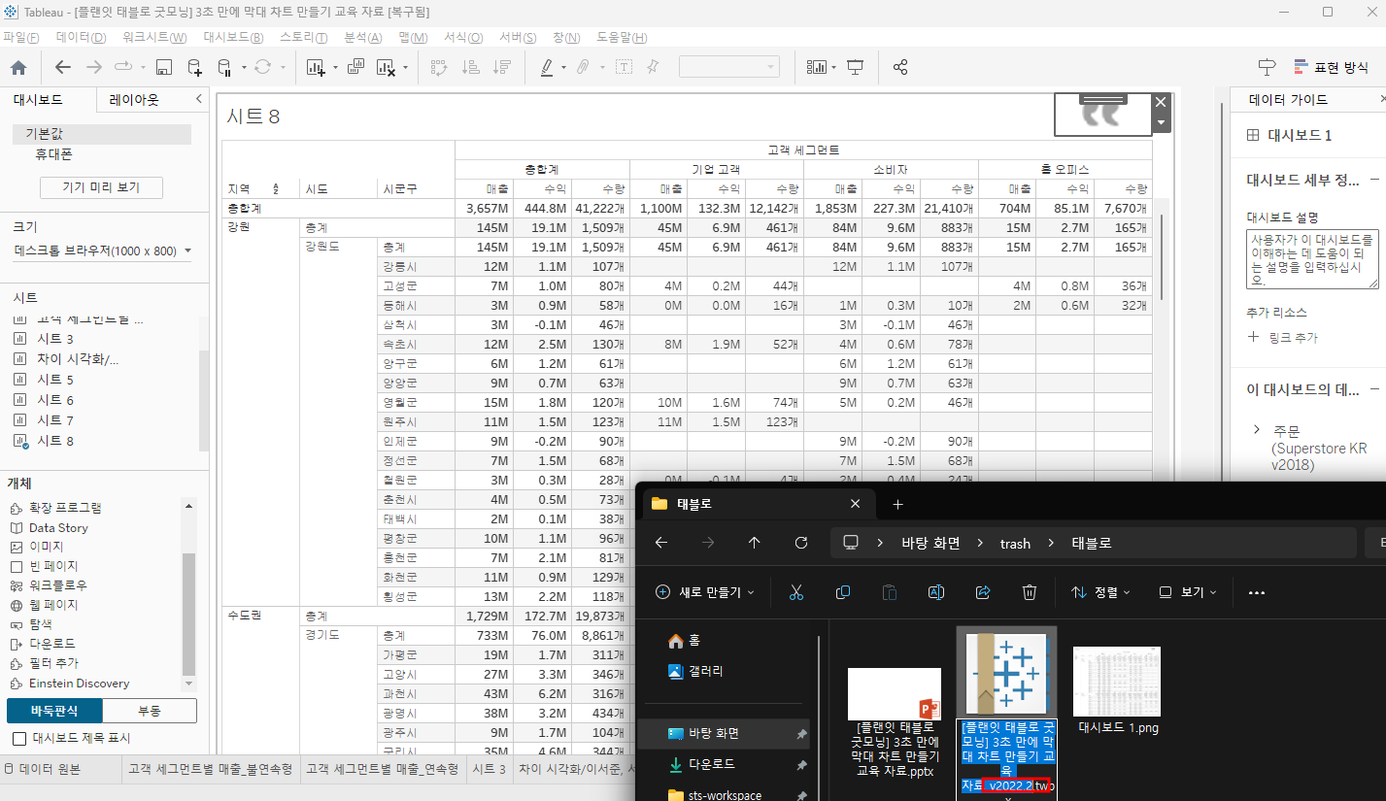This screenshot has width=1386, height=801.
Task: Click the pin axis toolbar icon
Action: tap(653, 67)
